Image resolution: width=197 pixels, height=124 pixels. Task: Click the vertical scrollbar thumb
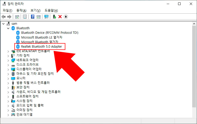click(194, 67)
